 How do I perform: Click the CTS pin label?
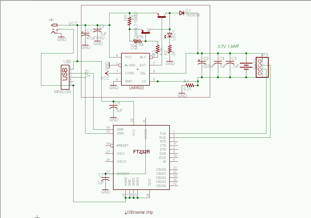163,146
